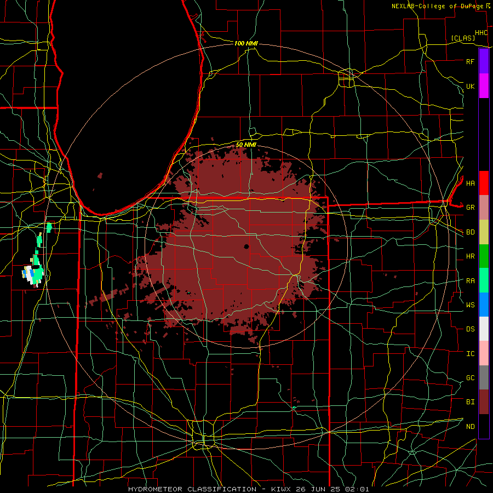The height and width of the screenshot is (493, 493).
Task: Click the 'GR' legend label
Action: click(x=470, y=208)
